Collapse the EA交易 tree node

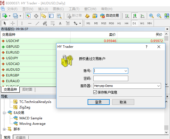(4, 113)
